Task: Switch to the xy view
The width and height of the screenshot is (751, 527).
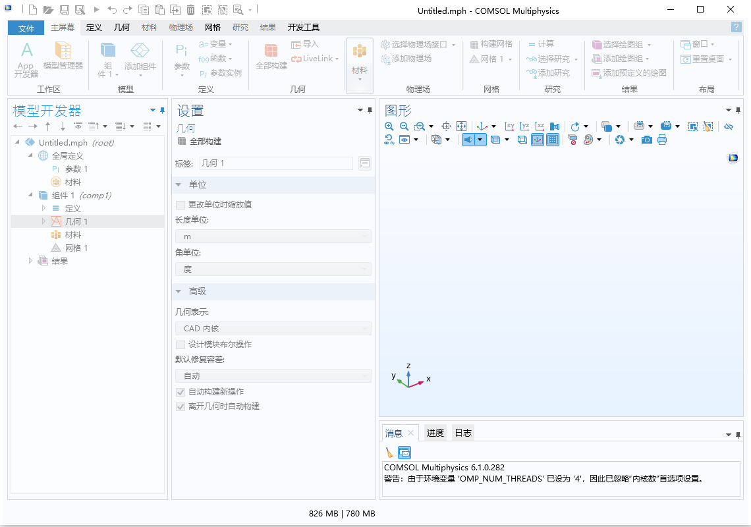Action: pos(509,126)
